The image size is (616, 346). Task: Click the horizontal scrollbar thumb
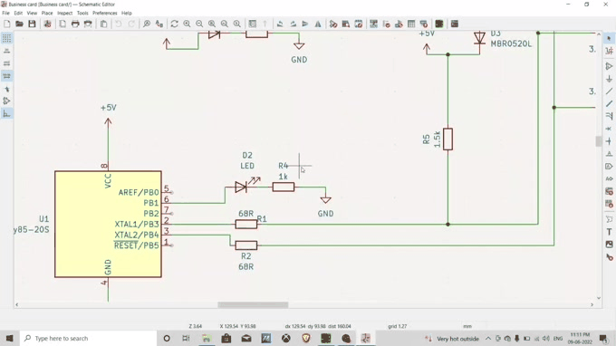(253, 304)
